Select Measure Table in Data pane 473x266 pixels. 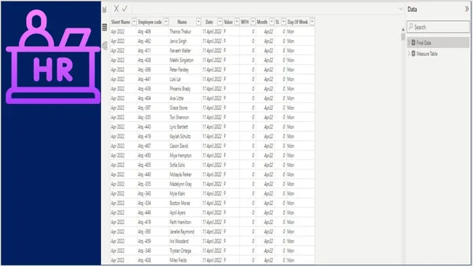click(438, 54)
